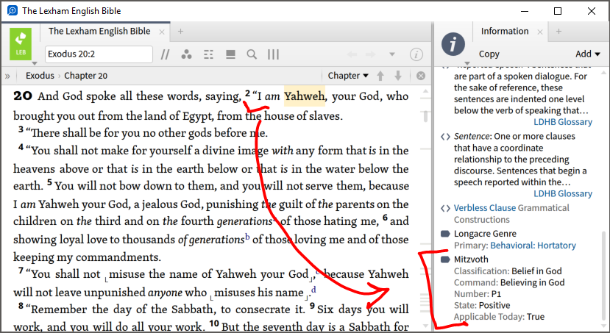This screenshot has height=333, width=610.
Task: Go back with left arrow
Action: tap(352, 54)
